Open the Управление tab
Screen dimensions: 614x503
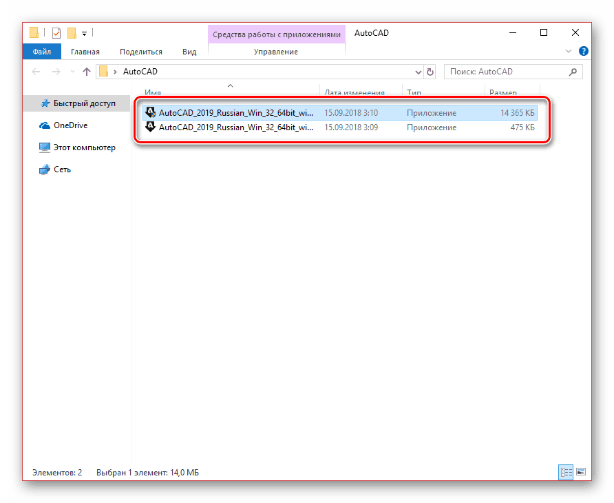tap(275, 52)
